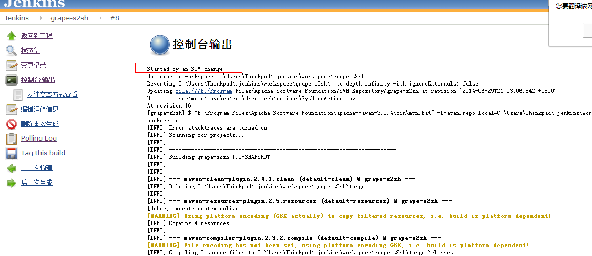592x256 pixels.
Task: Click the Jenkins logo header text
Action: tap(34, 4)
